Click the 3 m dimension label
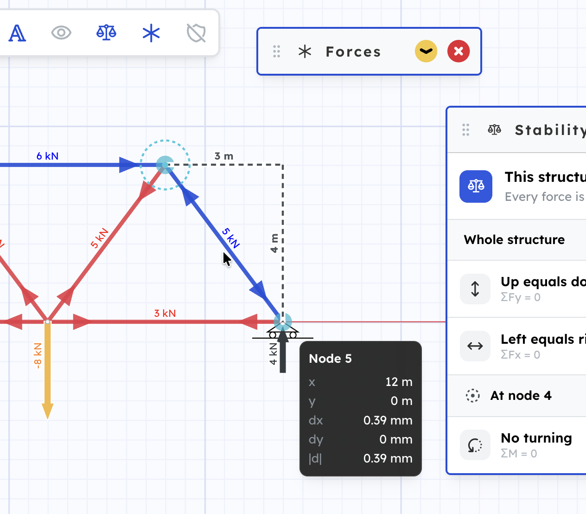The width and height of the screenshot is (586, 514). 224,156
